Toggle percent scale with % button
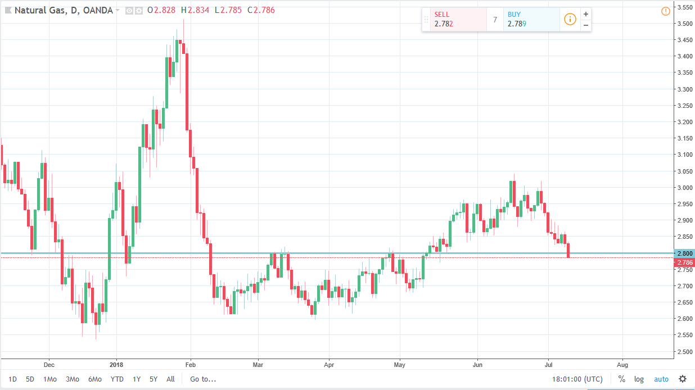The image size is (695, 390). pyautogui.click(x=622, y=379)
